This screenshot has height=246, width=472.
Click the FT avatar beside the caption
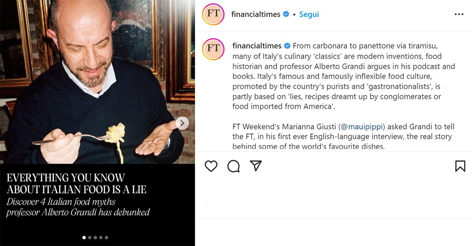pos(213,49)
